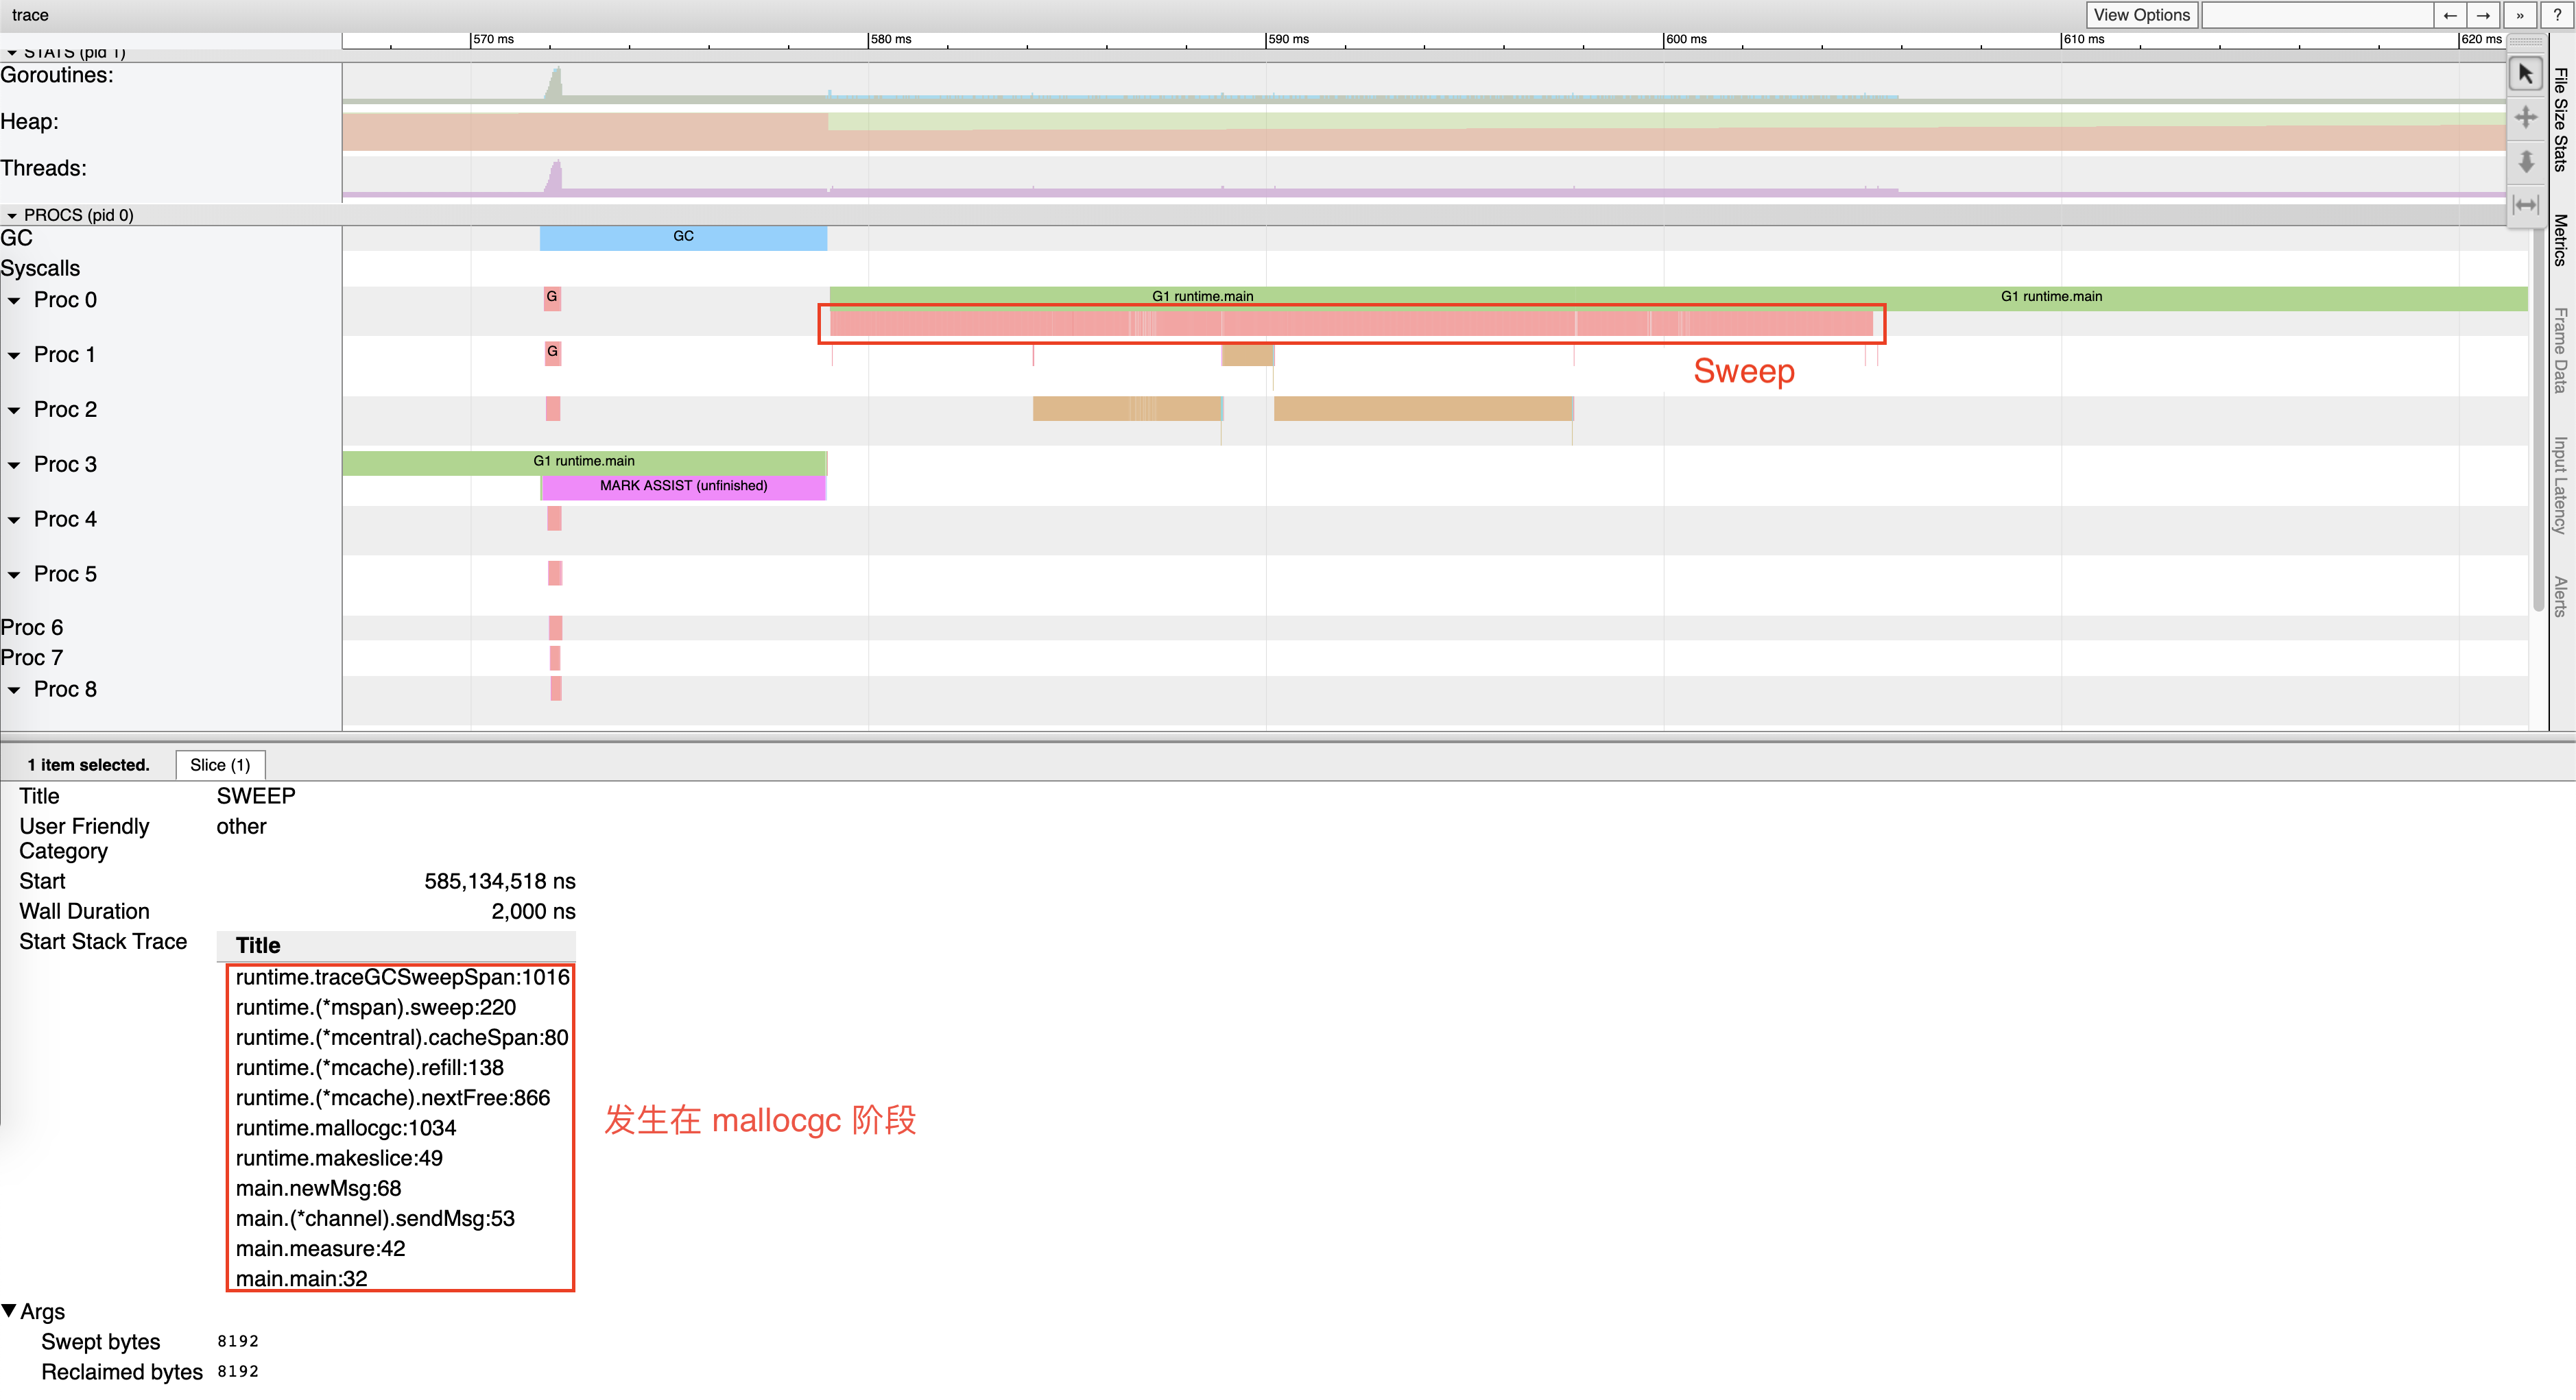Image resolution: width=2576 pixels, height=1400 pixels.
Task: Open the Slice (1) tab
Action: click(220, 765)
